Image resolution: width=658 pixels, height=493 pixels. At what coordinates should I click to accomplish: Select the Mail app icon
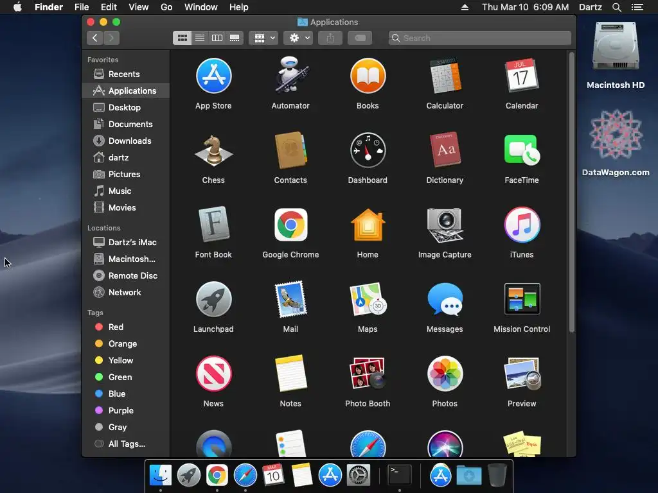point(290,299)
